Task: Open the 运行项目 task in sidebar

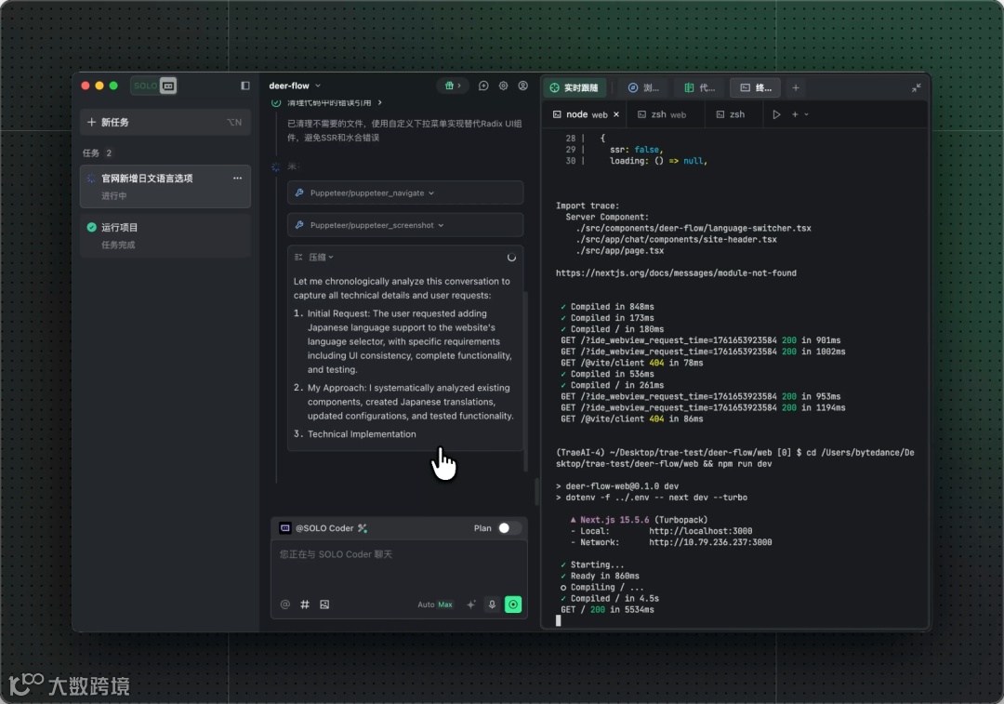Action: click(165, 234)
